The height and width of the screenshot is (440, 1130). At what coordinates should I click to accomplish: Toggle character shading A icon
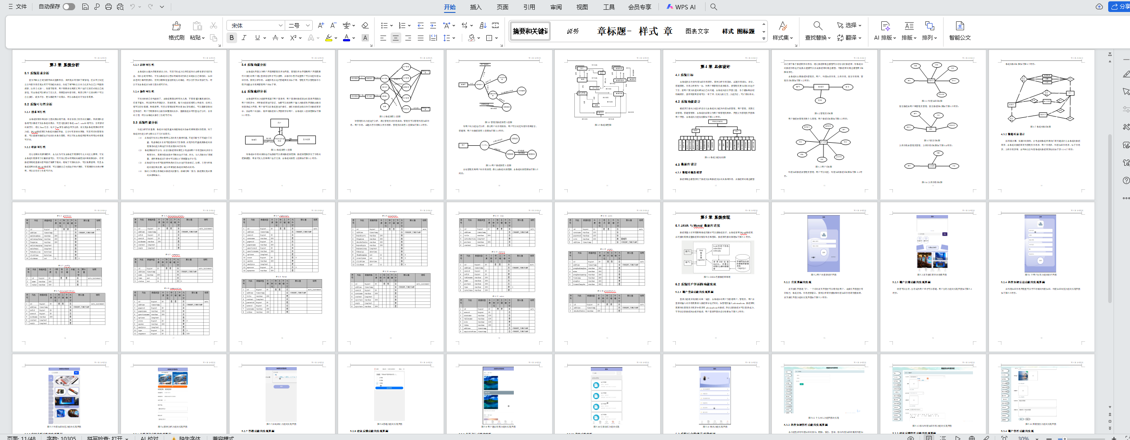(365, 38)
